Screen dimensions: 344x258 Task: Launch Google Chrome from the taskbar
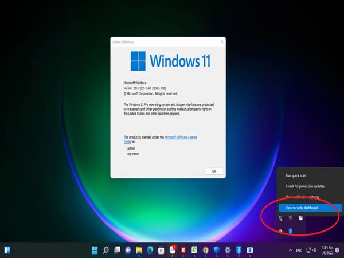pyautogui.click(x=205, y=250)
